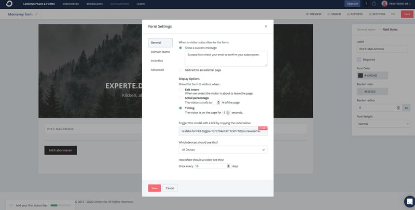Select 'Redirect to an external page' radio
Viewport: 415px width, 210px height.
pos(181,70)
